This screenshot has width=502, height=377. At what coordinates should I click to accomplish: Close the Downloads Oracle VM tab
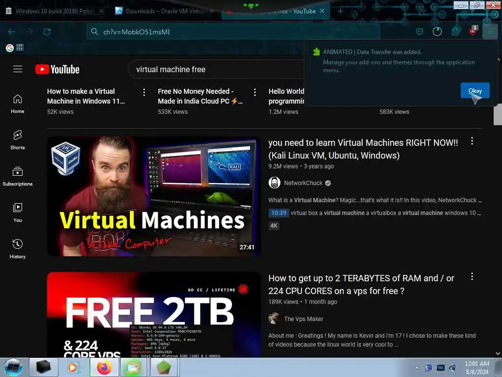click(212, 11)
